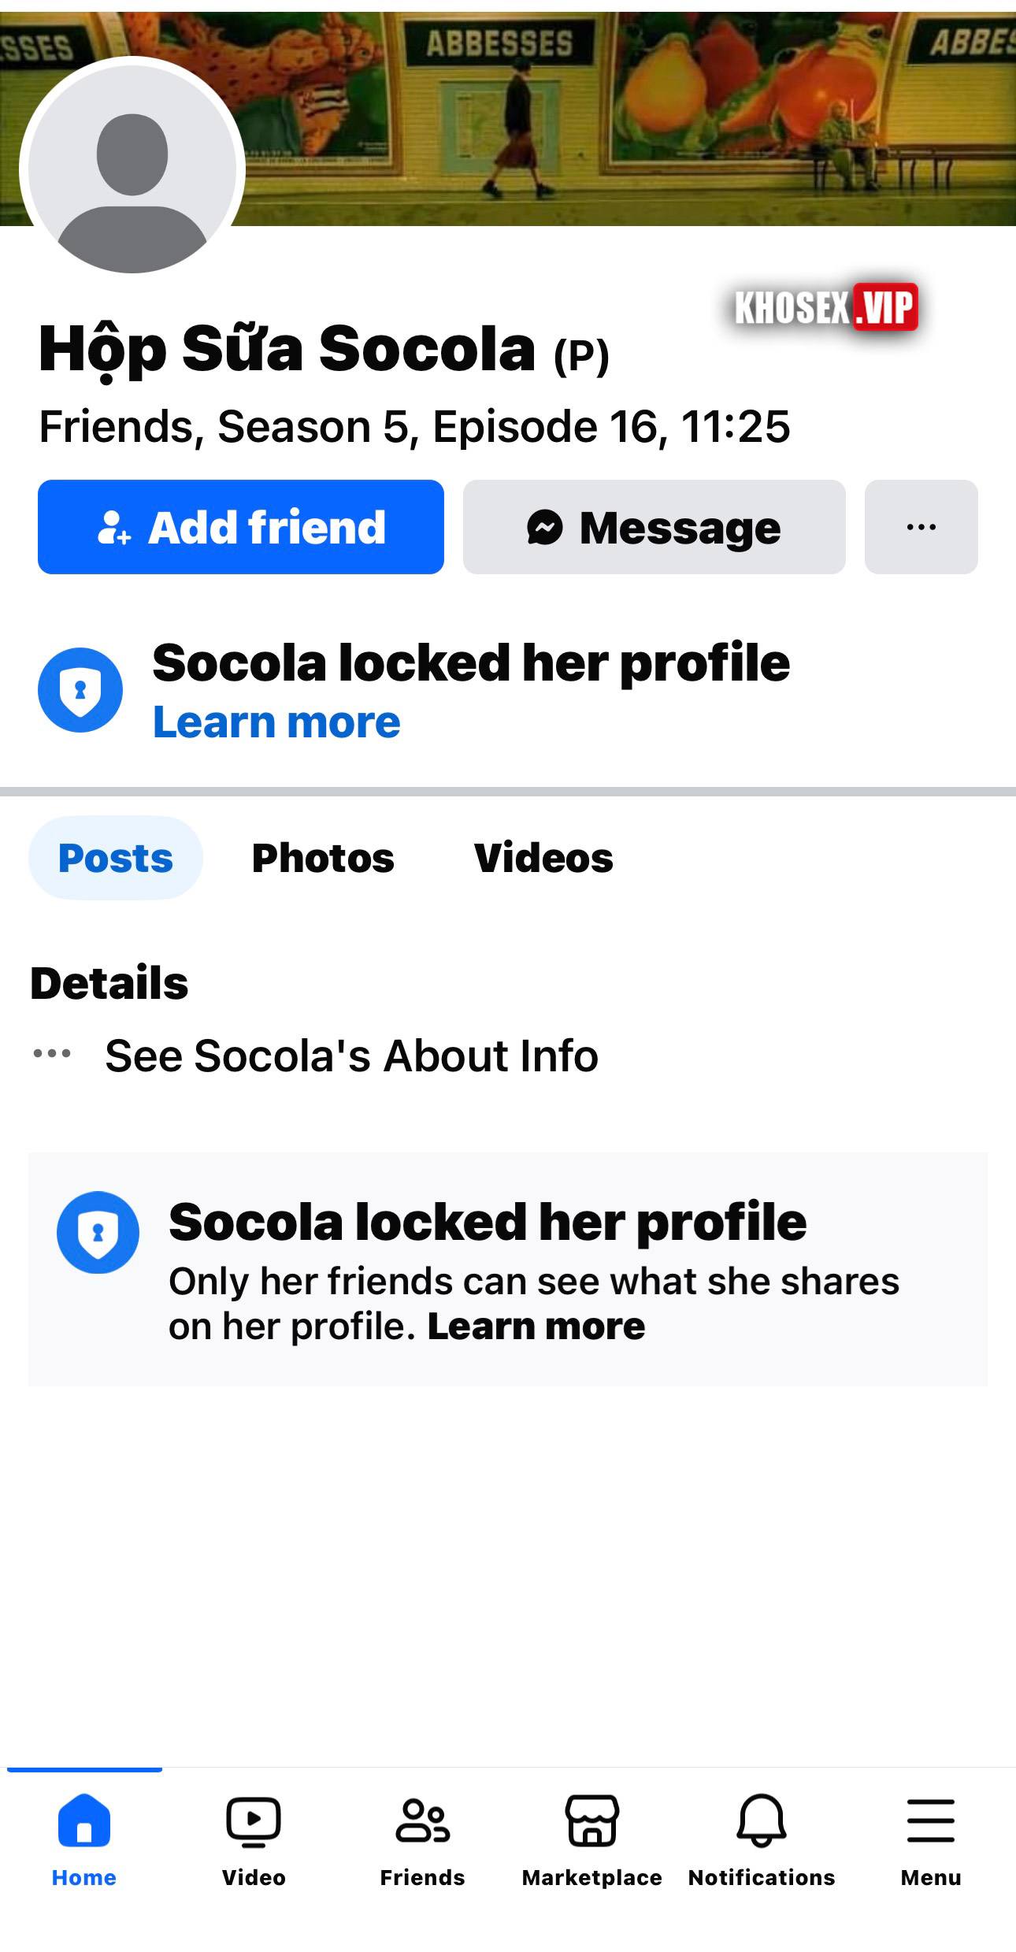Tap the shield icon in the grey locked-profile card
This screenshot has width=1016, height=1952.
[x=98, y=1232]
